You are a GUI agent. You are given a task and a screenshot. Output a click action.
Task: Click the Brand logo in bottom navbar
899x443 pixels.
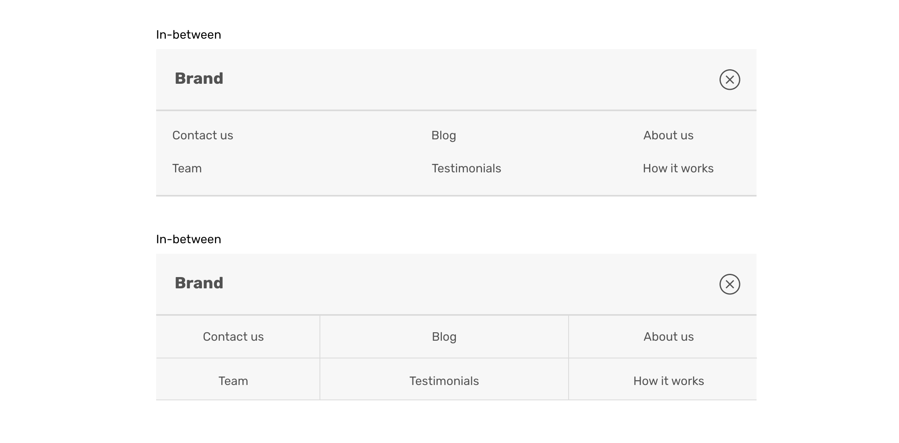pyautogui.click(x=199, y=283)
